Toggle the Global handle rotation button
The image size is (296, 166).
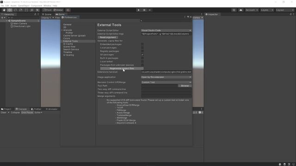point(58,10)
